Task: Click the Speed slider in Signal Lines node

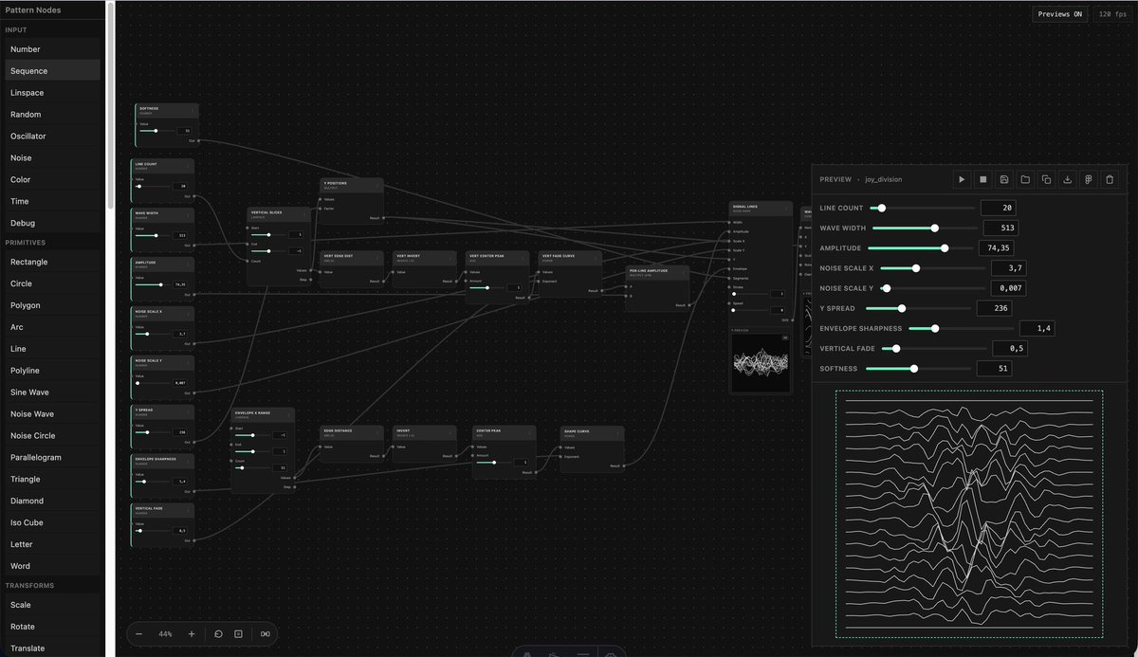Action: (x=749, y=310)
